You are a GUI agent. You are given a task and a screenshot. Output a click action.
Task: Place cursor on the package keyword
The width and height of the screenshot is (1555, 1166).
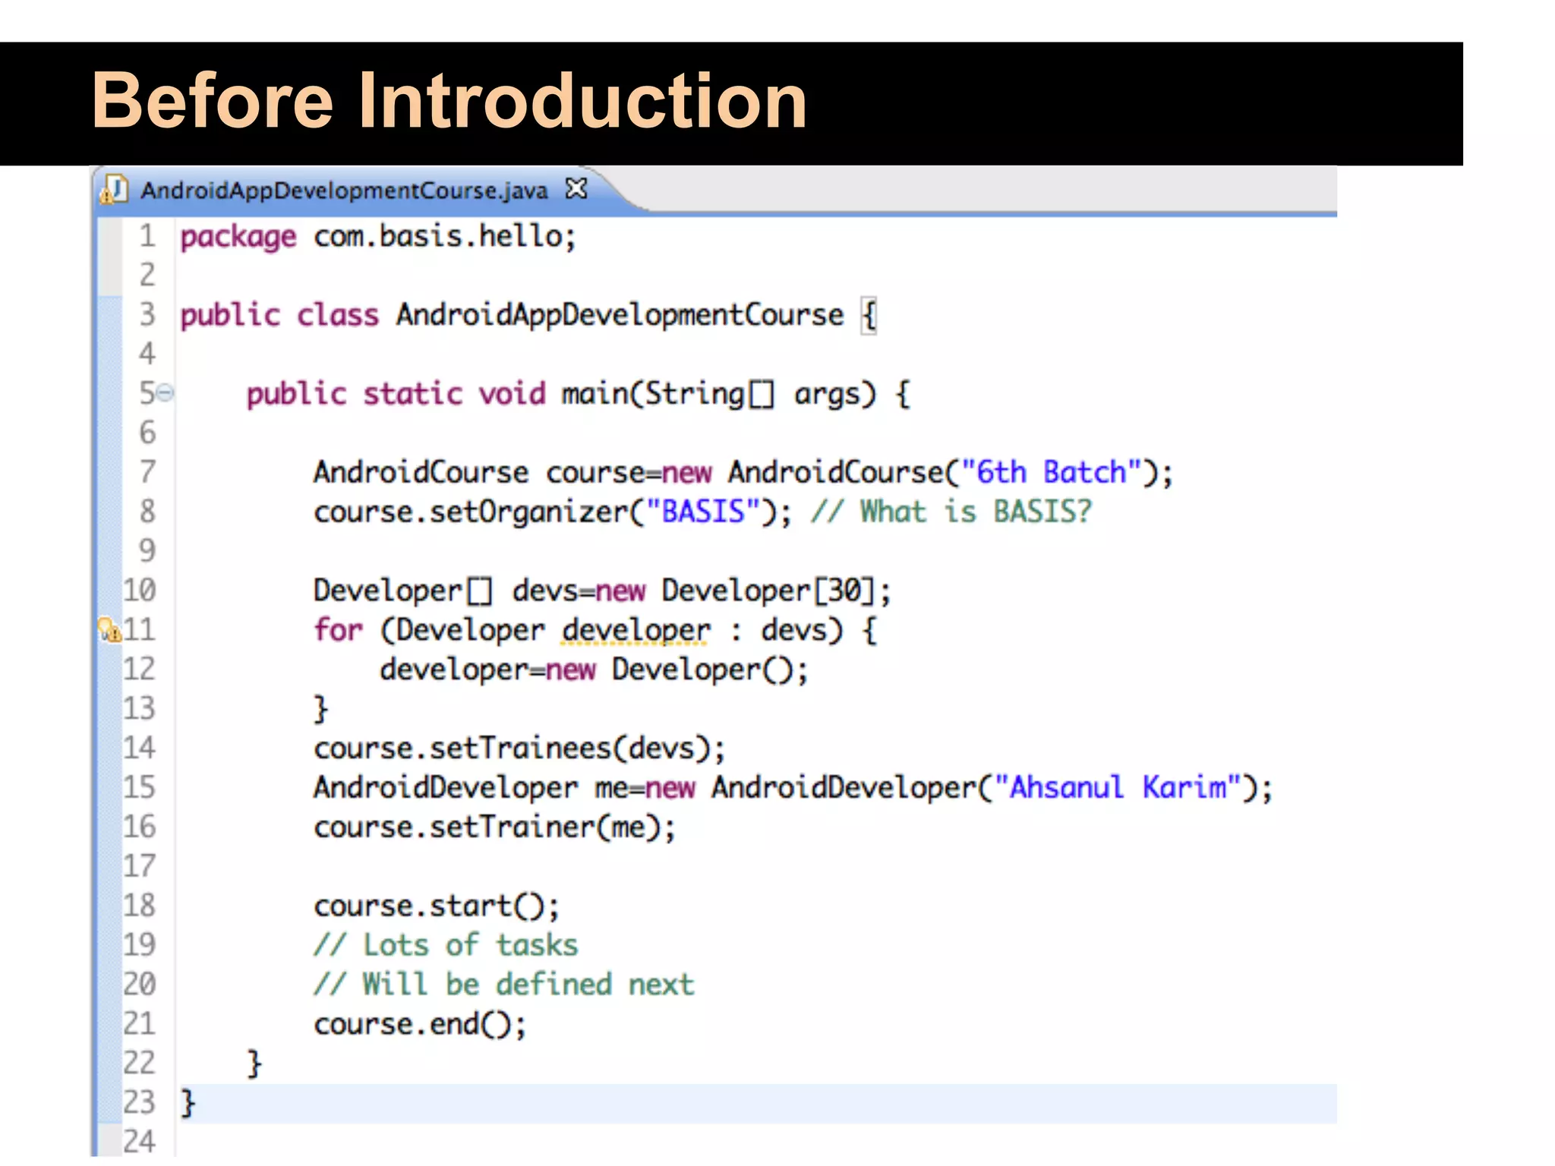click(x=238, y=237)
